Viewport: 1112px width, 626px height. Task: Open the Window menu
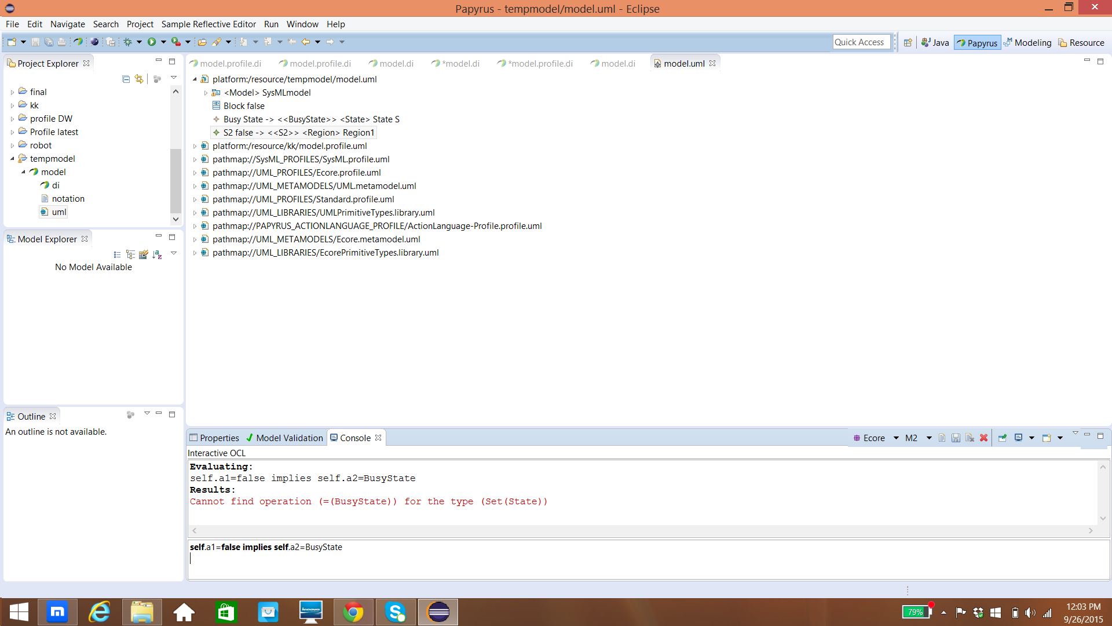tap(302, 24)
